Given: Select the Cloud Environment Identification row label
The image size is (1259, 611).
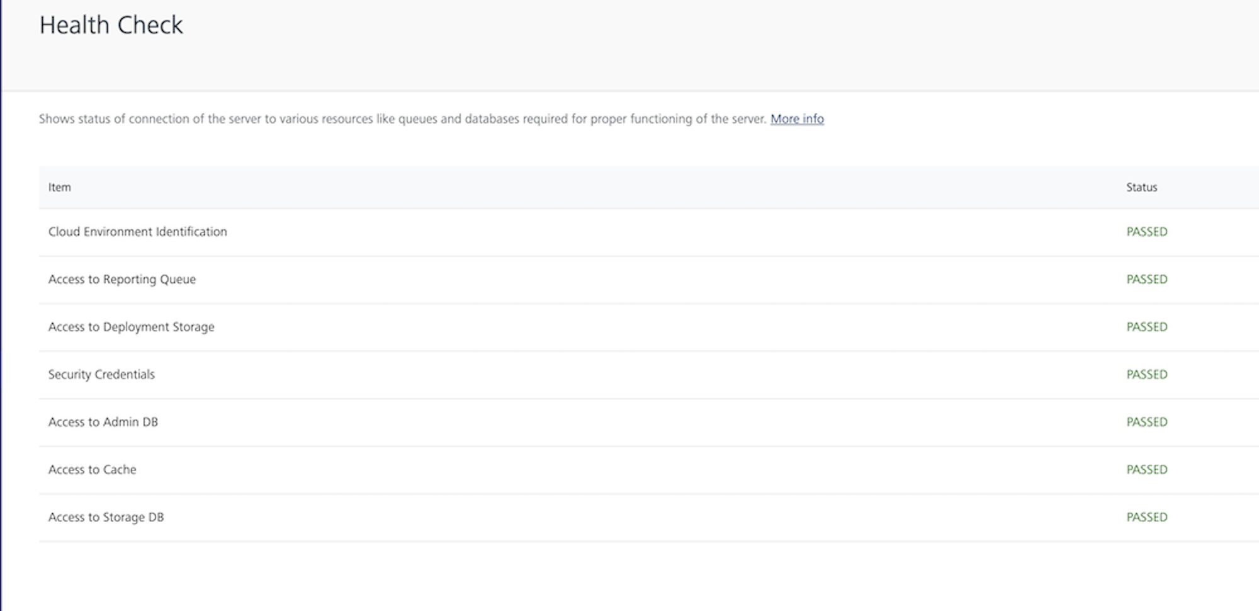Looking at the screenshot, I should coord(137,232).
